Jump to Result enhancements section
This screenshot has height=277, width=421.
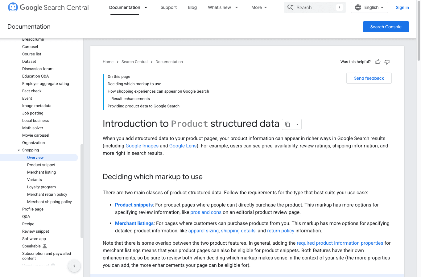pos(130,99)
